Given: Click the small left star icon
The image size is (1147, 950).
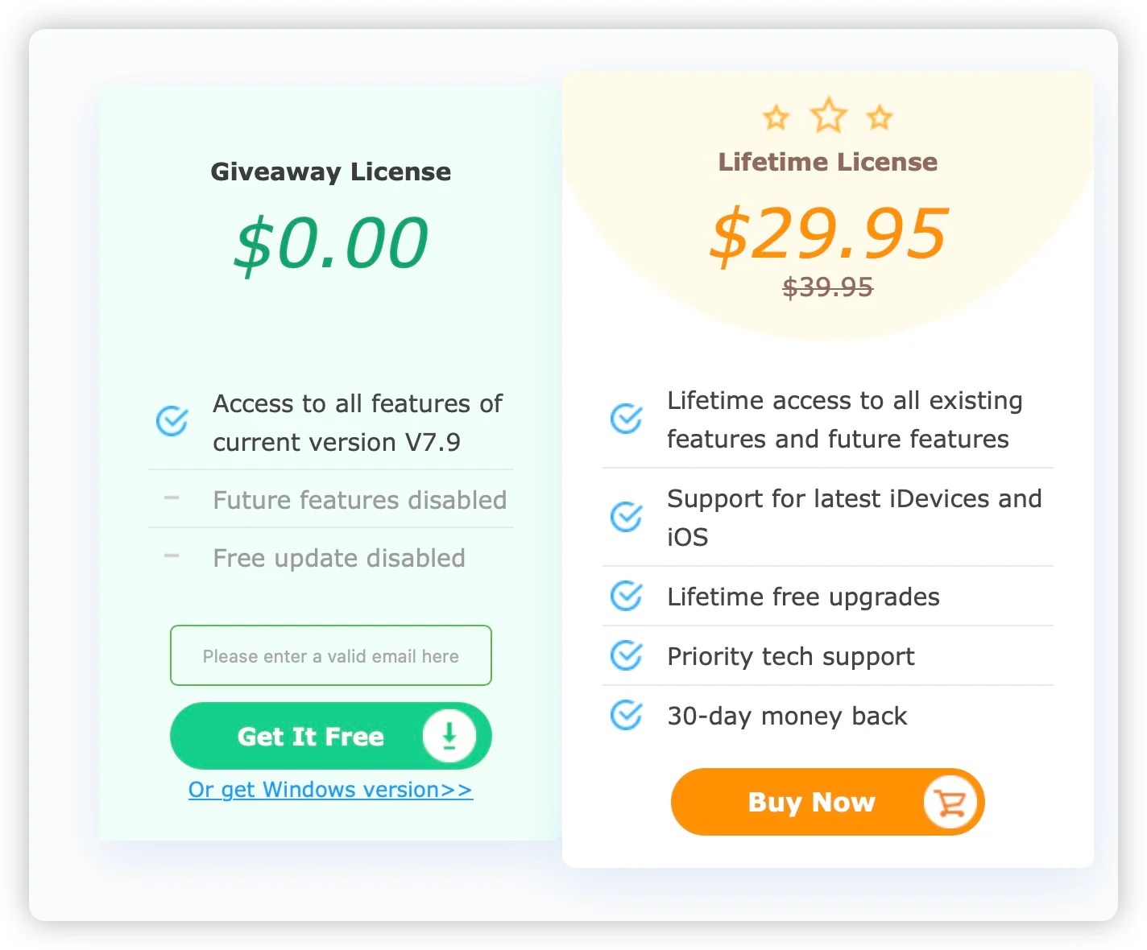Looking at the screenshot, I should pos(776,118).
